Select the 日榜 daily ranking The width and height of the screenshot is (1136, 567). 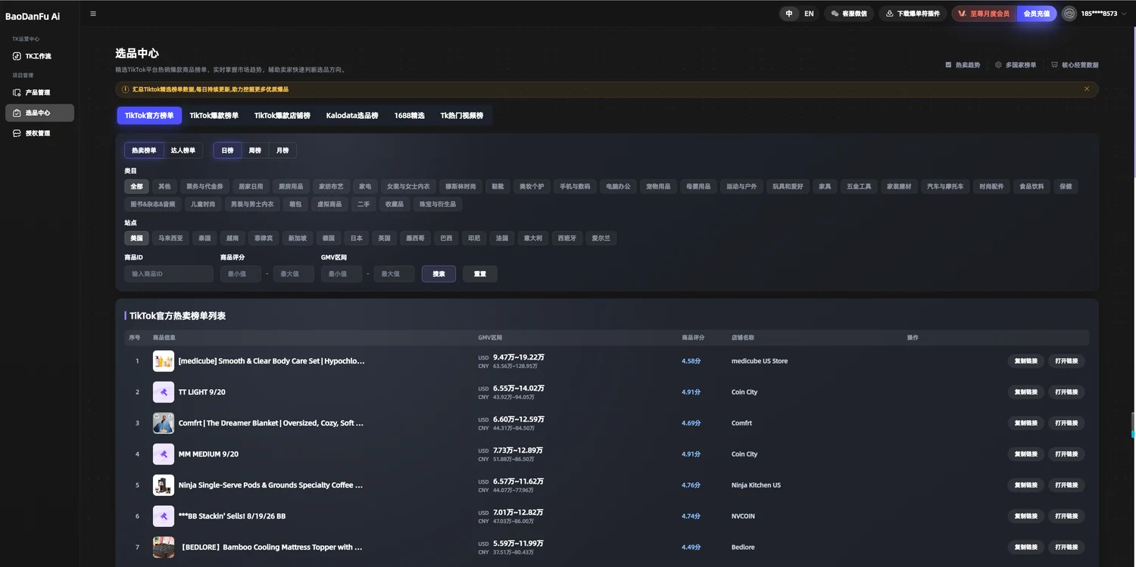point(227,151)
